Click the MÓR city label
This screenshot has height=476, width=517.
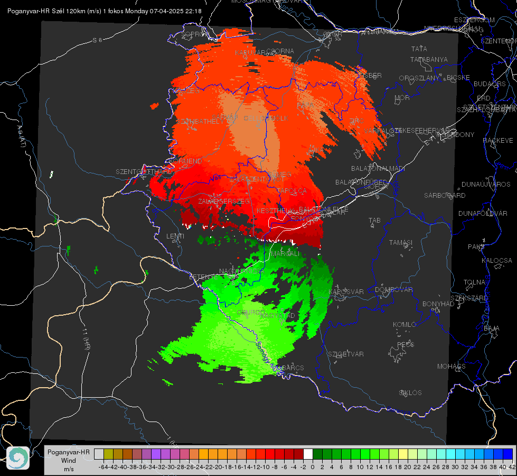point(402,97)
